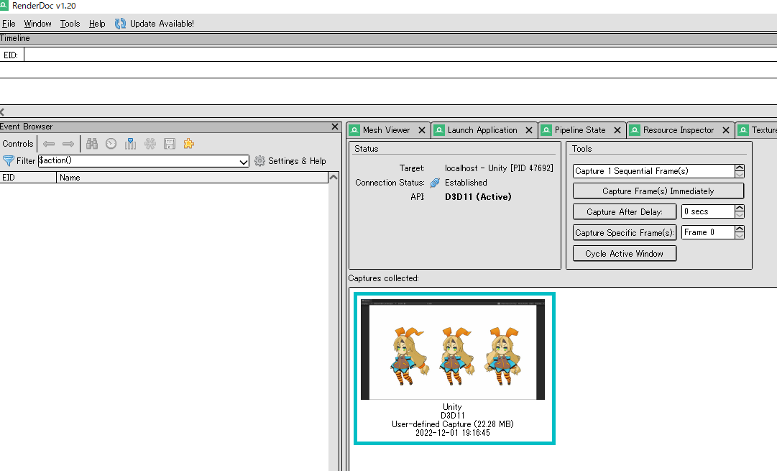Open Settings & Help next to filter
The image size is (777, 471).
pyautogui.click(x=290, y=161)
